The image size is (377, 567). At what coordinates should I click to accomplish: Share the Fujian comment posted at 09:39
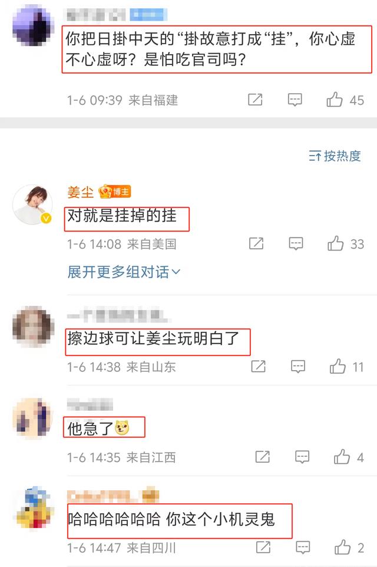point(255,100)
